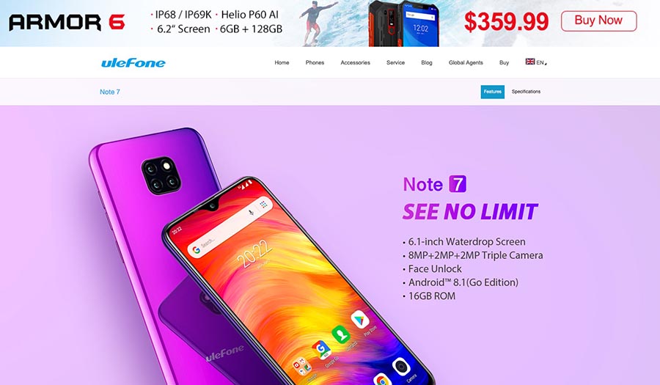Click the Armor 6 banner logo
Image resolution: width=660 pixels, height=385 pixels.
[67, 22]
